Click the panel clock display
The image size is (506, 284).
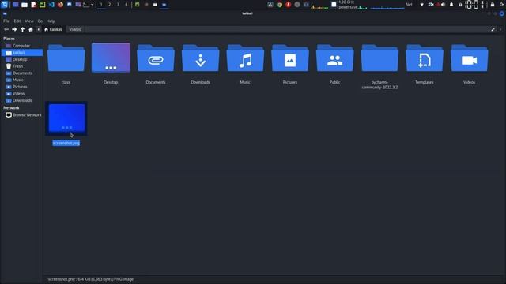[474, 5]
